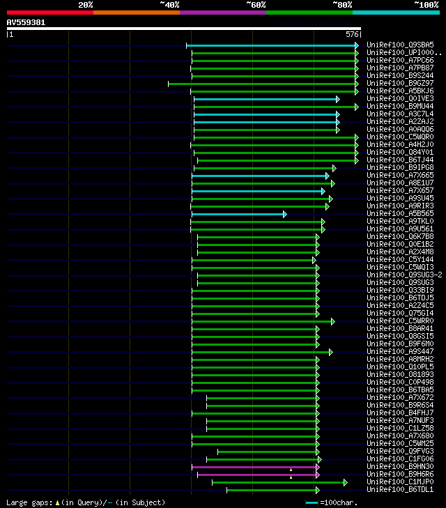Screen dimensions: 446x508
Task: Select the UniRef100_A9TKL0 label
Action: [400, 222]
